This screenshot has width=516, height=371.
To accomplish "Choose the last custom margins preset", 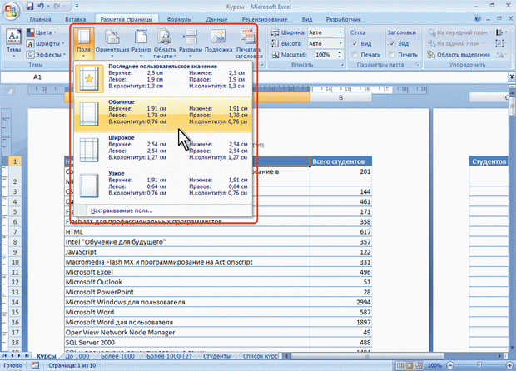I will tap(163, 79).
